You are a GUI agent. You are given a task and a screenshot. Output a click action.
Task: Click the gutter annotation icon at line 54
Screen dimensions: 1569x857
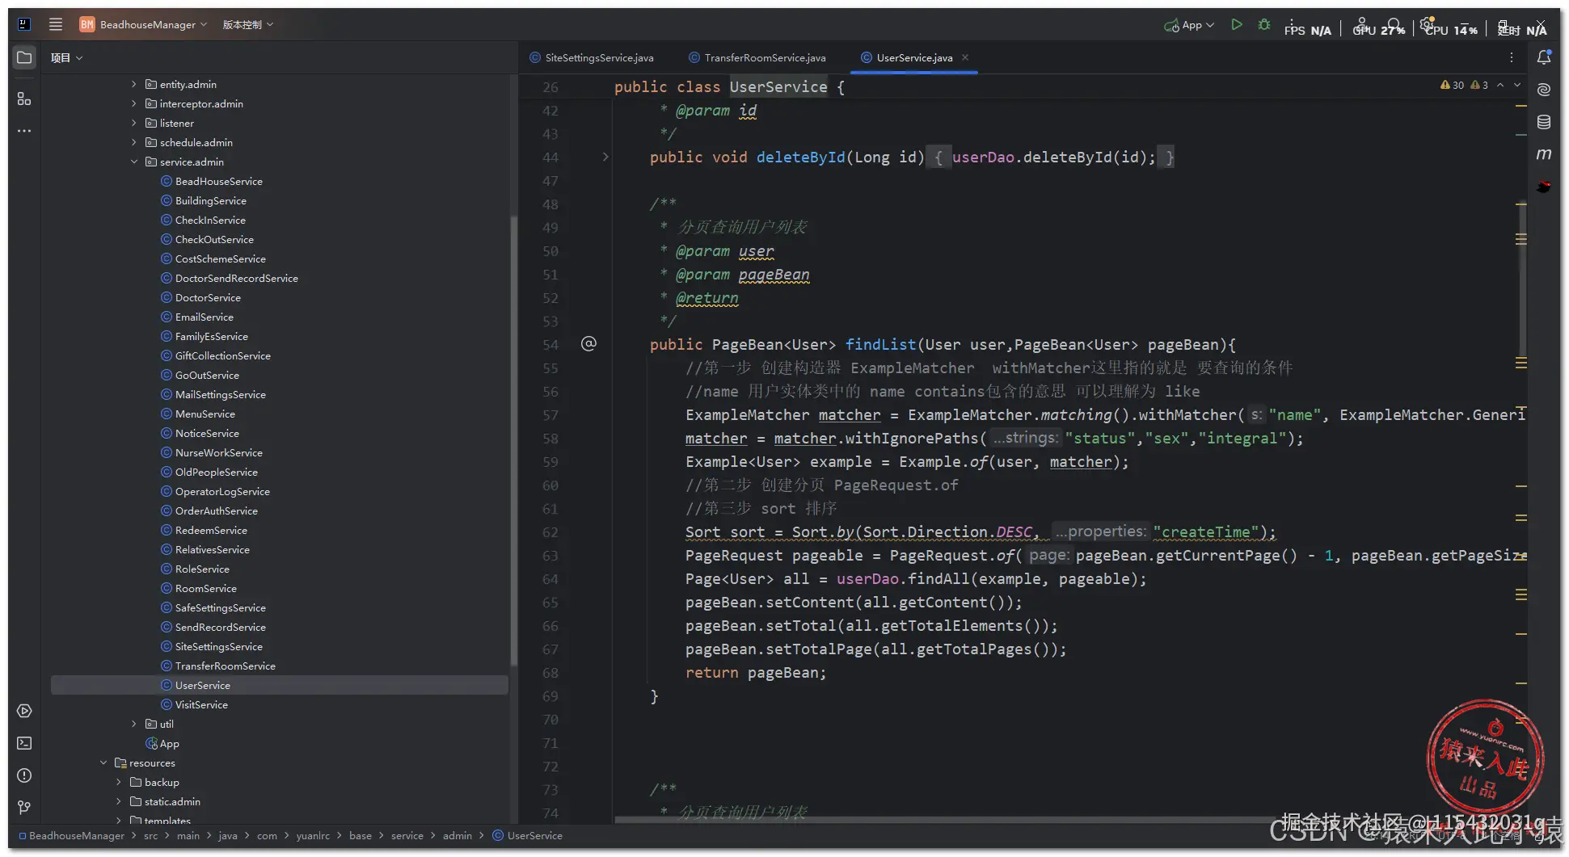(588, 344)
